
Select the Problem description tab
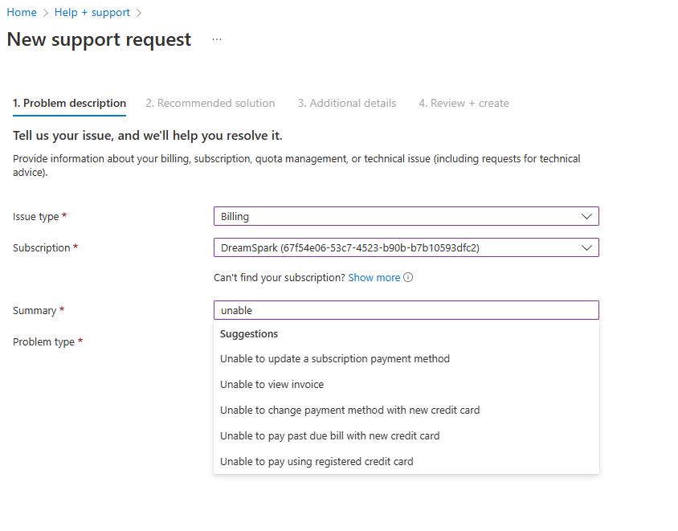70,104
